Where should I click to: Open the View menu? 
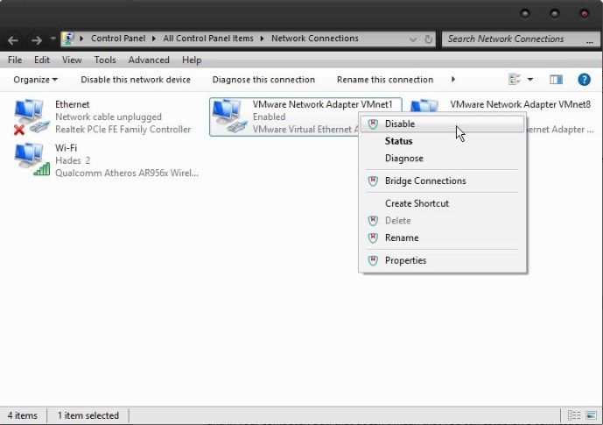[72, 60]
